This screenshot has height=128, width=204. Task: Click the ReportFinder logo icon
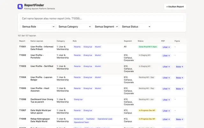(x=20, y=6)
